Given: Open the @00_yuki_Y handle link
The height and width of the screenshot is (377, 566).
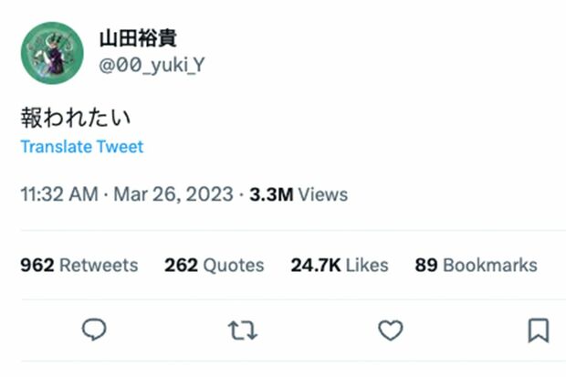Looking at the screenshot, I should [x=151, y=65].
